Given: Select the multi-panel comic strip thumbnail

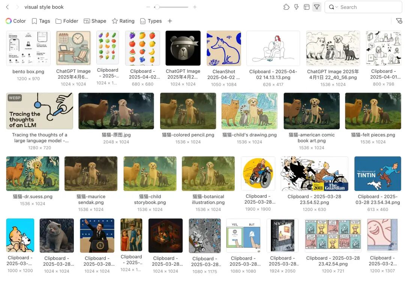Looking at the screenshot, I should [x=333, y=235].
